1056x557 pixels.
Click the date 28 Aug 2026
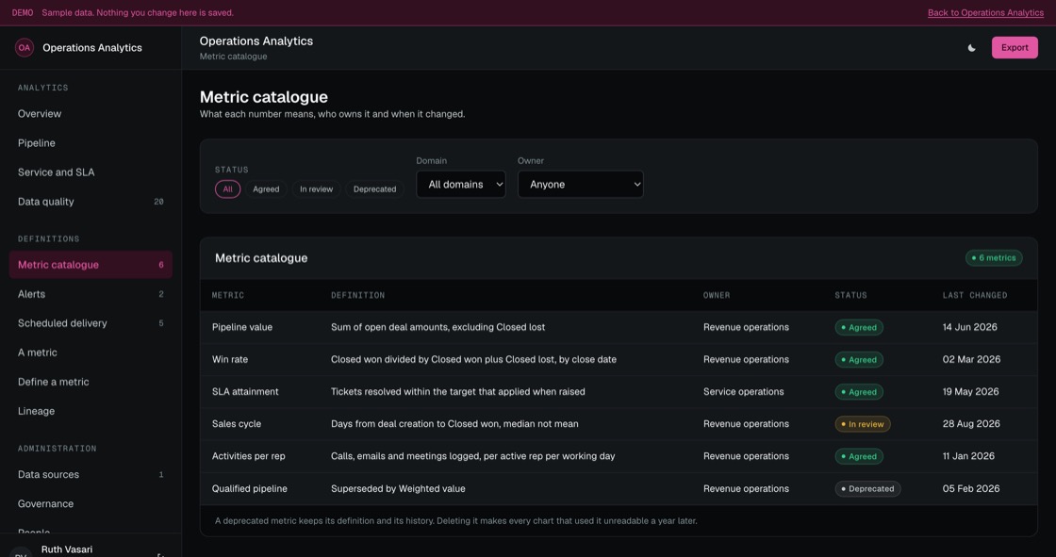click(971, 424)
